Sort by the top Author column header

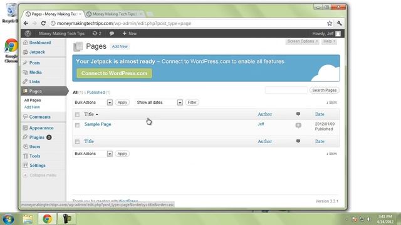point(264,114)
